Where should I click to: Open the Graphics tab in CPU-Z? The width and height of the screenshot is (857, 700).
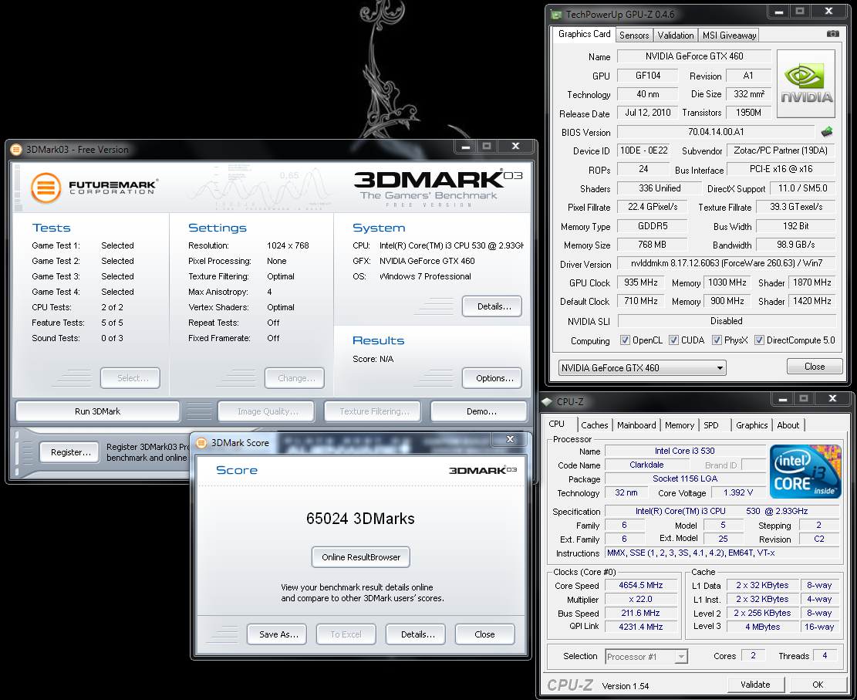(751, 425)
